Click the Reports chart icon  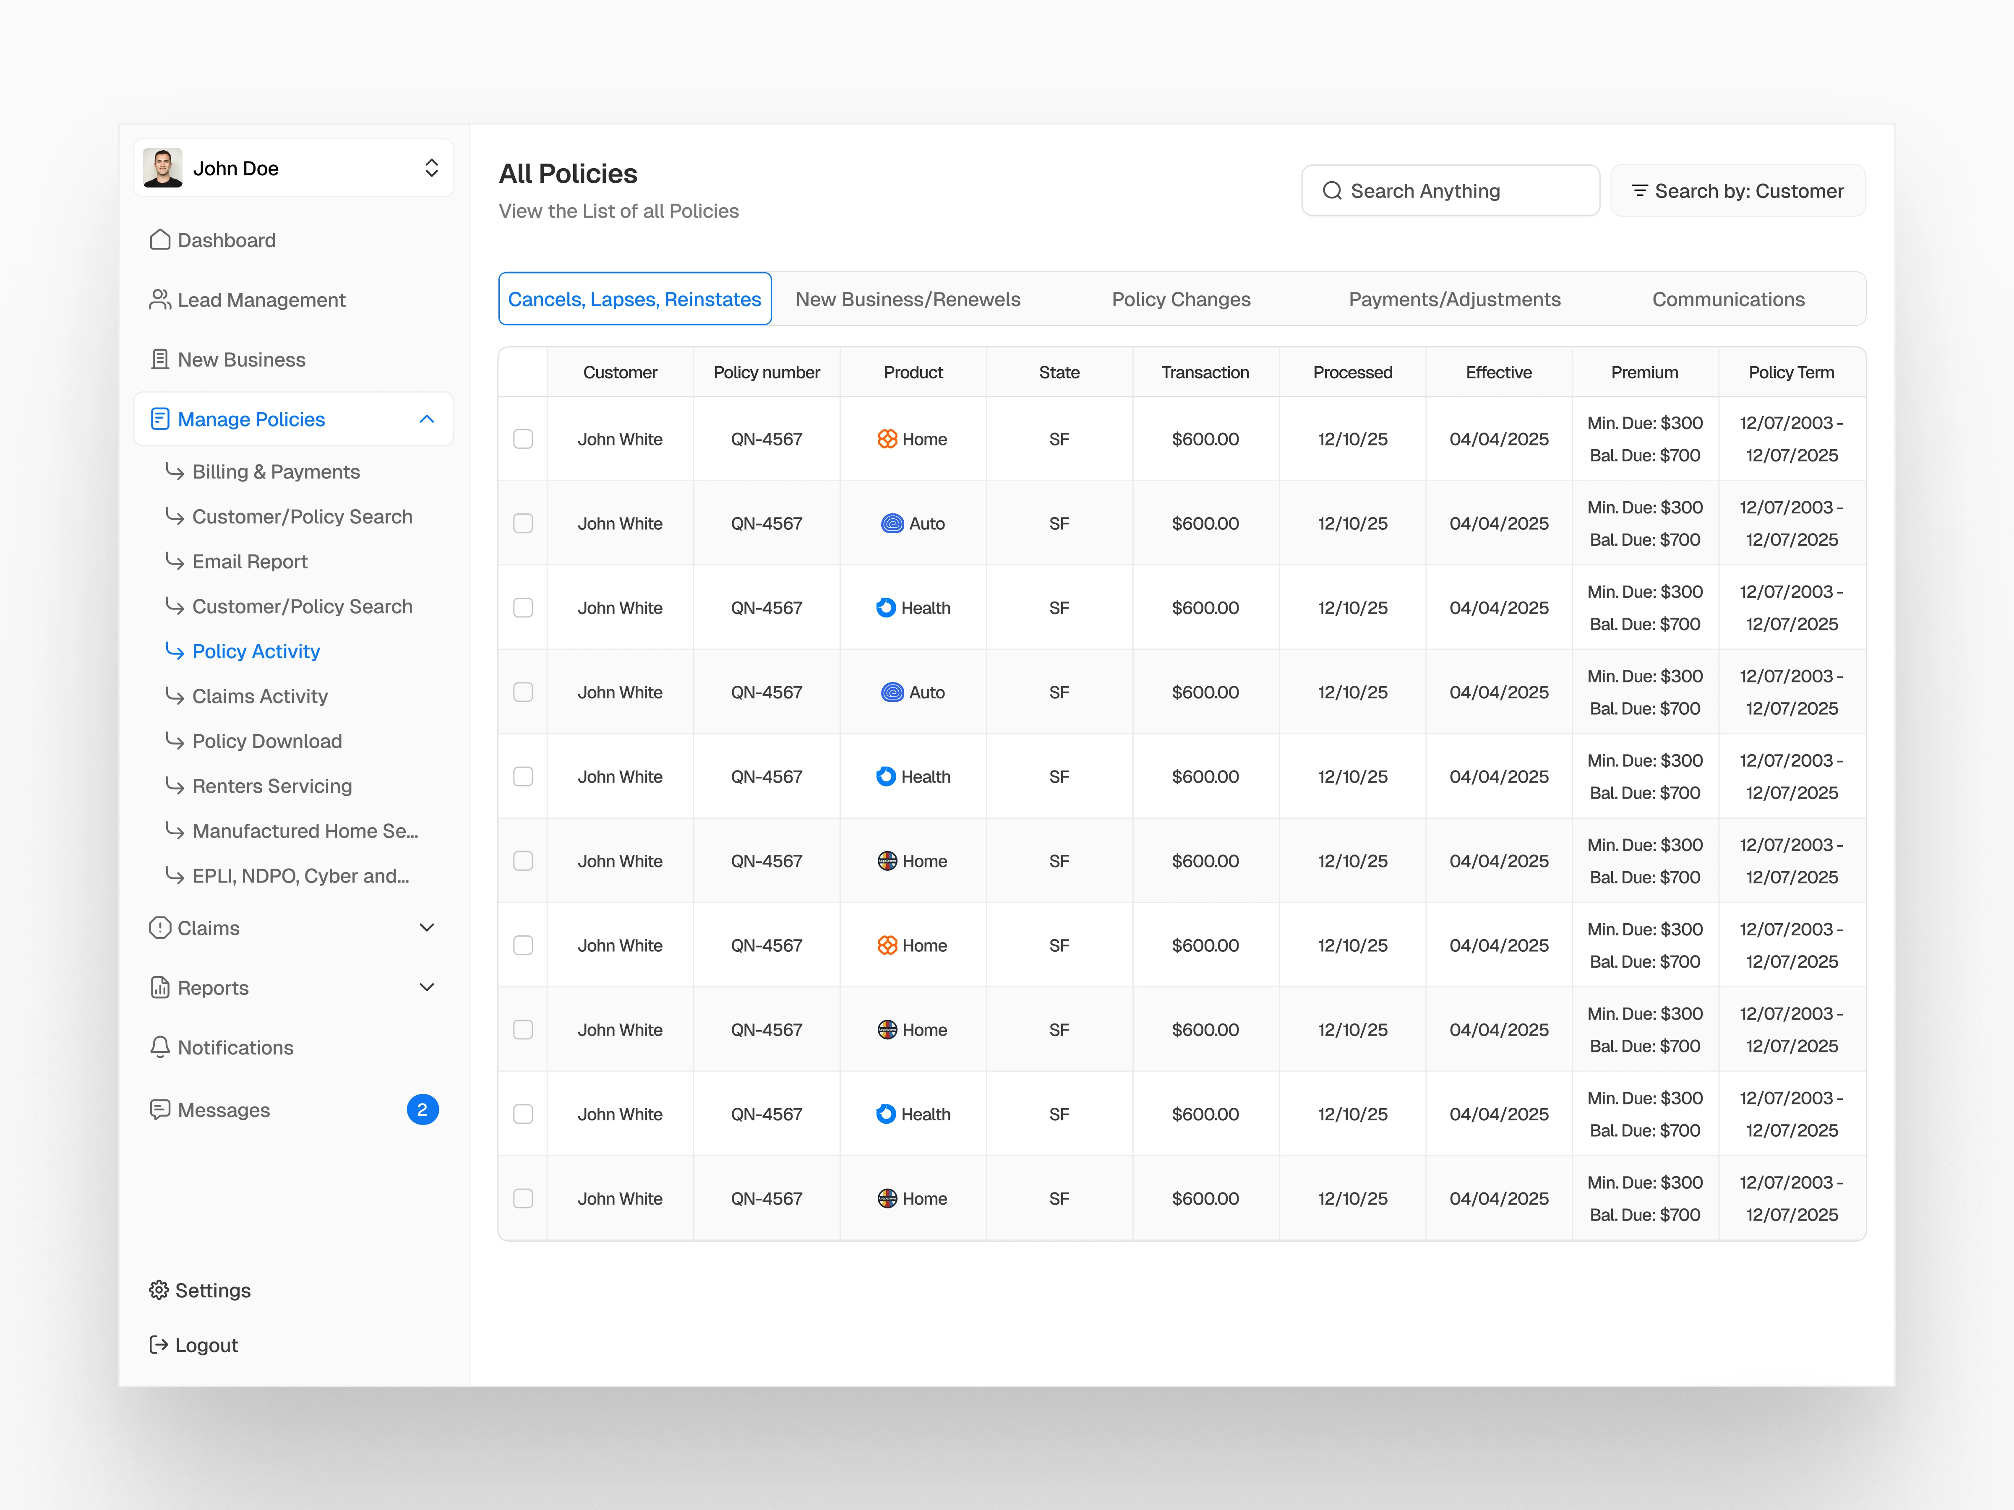click(160, 987)
